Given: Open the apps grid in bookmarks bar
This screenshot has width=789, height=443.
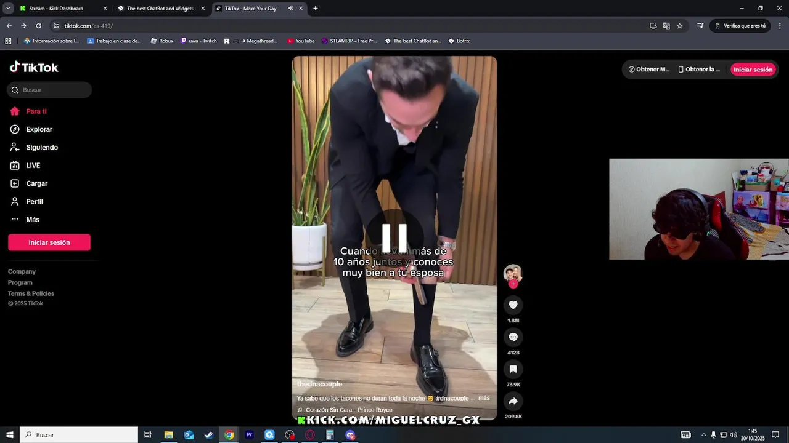Looking at the screenshot, I should point(8,41).
